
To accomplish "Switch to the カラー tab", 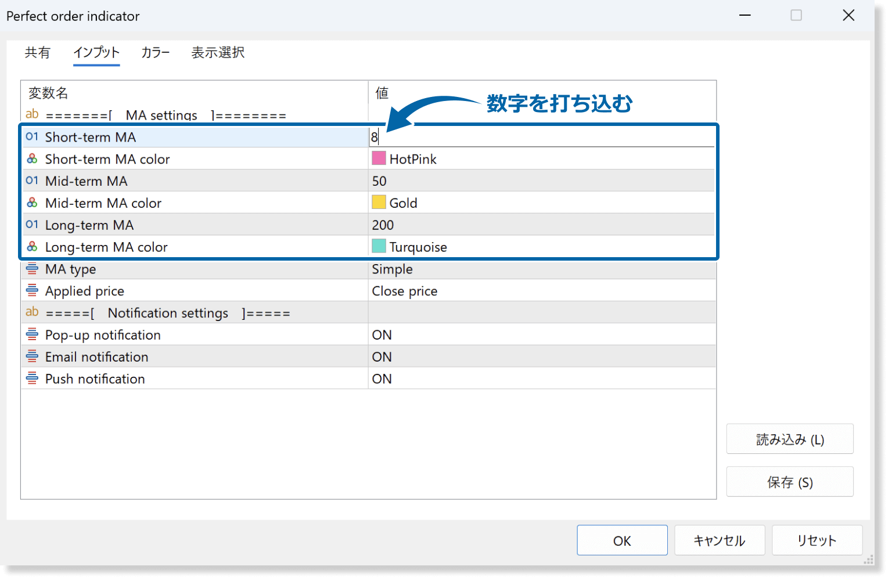I will [154, 52].
